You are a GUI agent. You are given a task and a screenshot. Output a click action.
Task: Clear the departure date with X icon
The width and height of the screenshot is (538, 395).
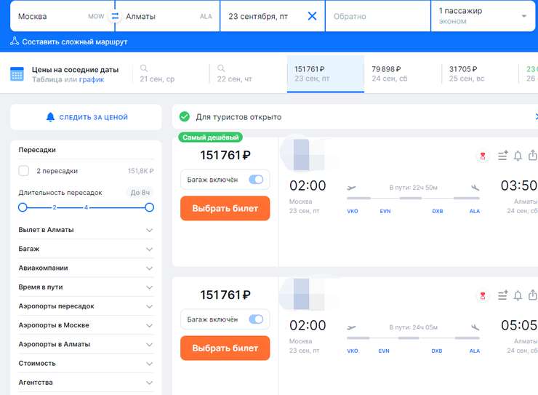click(312, 16)
